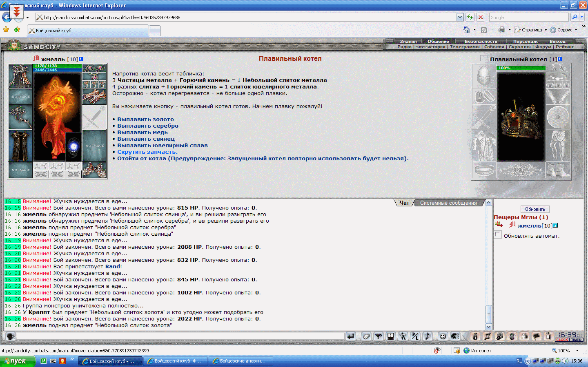Open Сервис menu dropdown

coord(563,30)
